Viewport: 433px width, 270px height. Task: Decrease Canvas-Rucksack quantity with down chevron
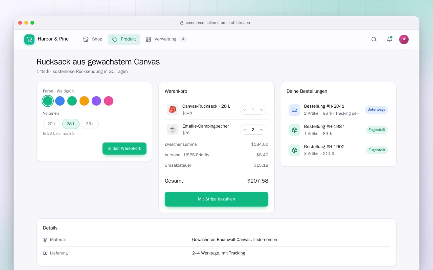tap(245, 110)
